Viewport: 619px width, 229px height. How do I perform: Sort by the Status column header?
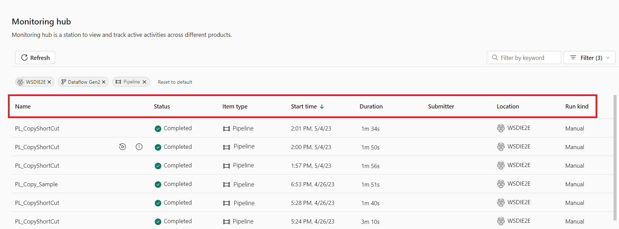coord(162,106)
